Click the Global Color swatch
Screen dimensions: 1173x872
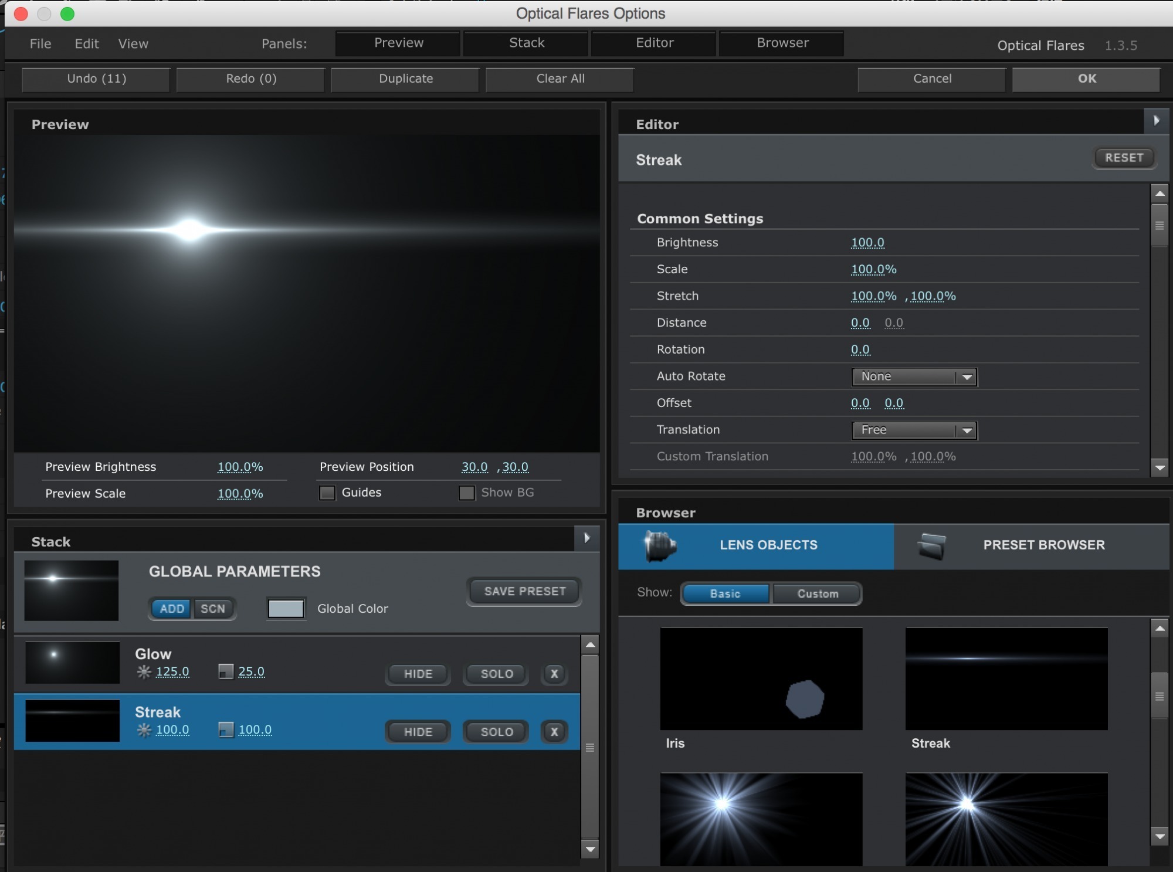286,609
